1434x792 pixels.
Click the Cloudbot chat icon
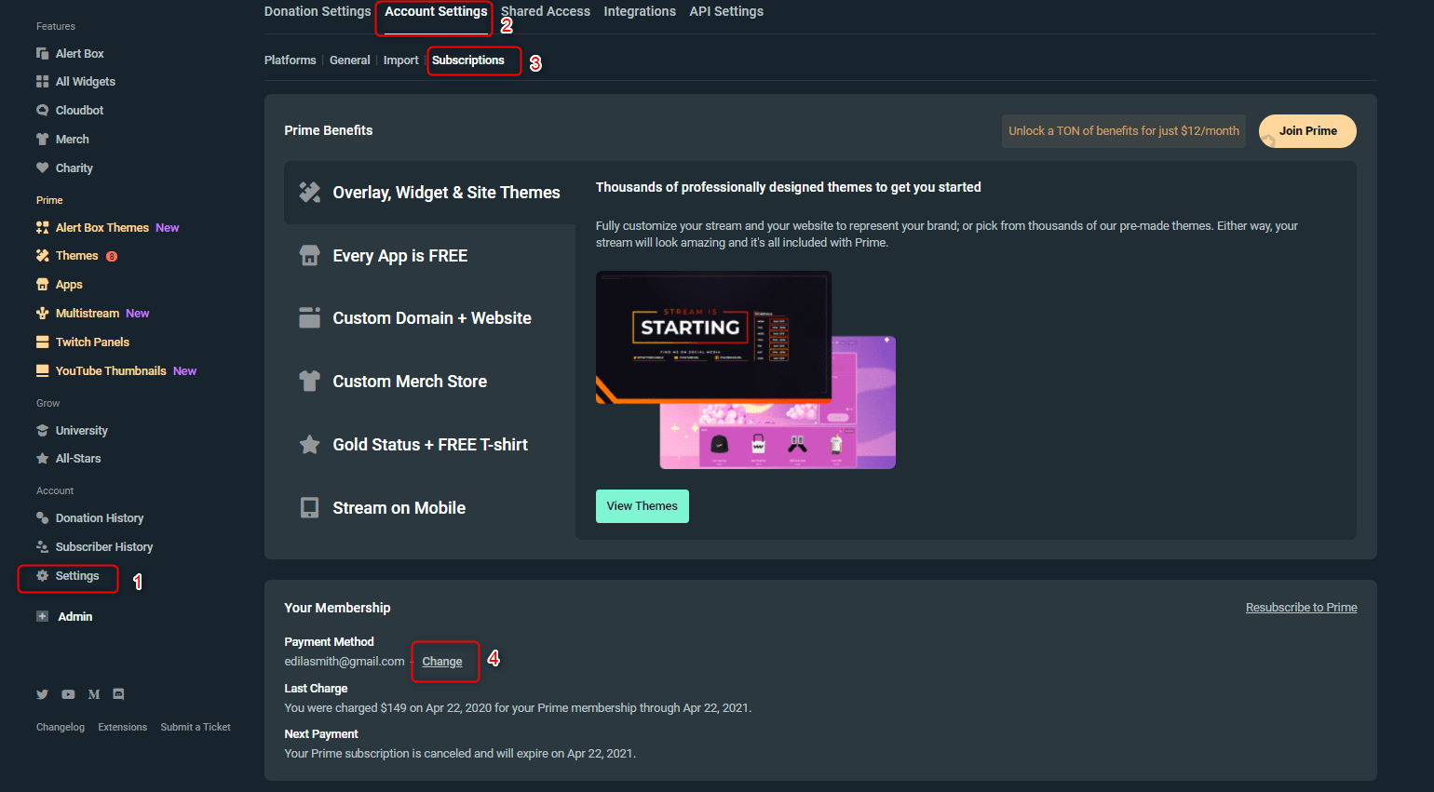coord(42,110)
